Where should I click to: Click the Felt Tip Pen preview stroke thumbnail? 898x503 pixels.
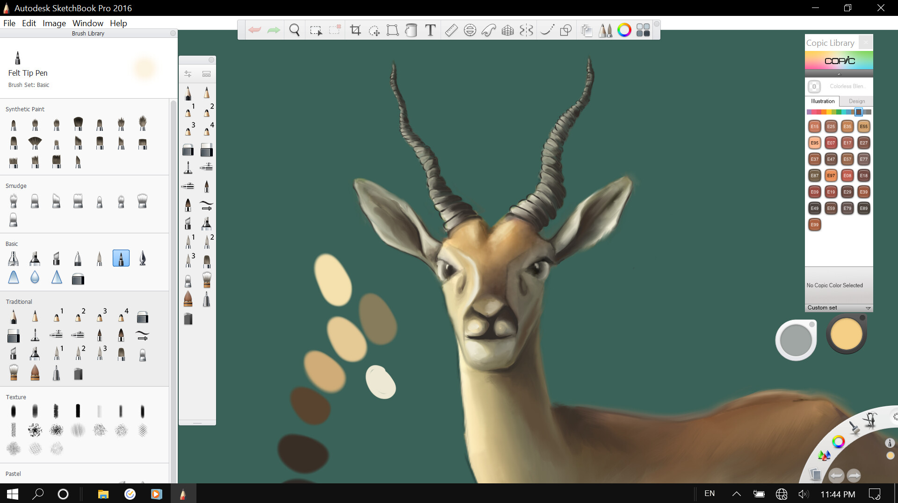point(145,68)
